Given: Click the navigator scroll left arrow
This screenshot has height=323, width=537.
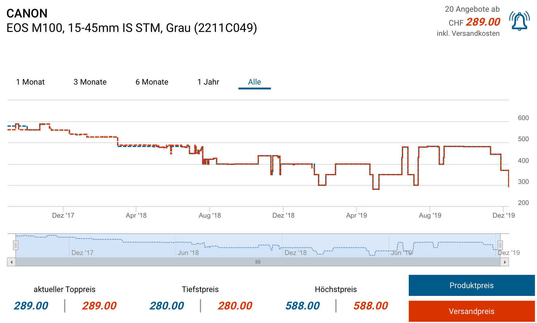Looking at the screenshot, I should (11, 262).
